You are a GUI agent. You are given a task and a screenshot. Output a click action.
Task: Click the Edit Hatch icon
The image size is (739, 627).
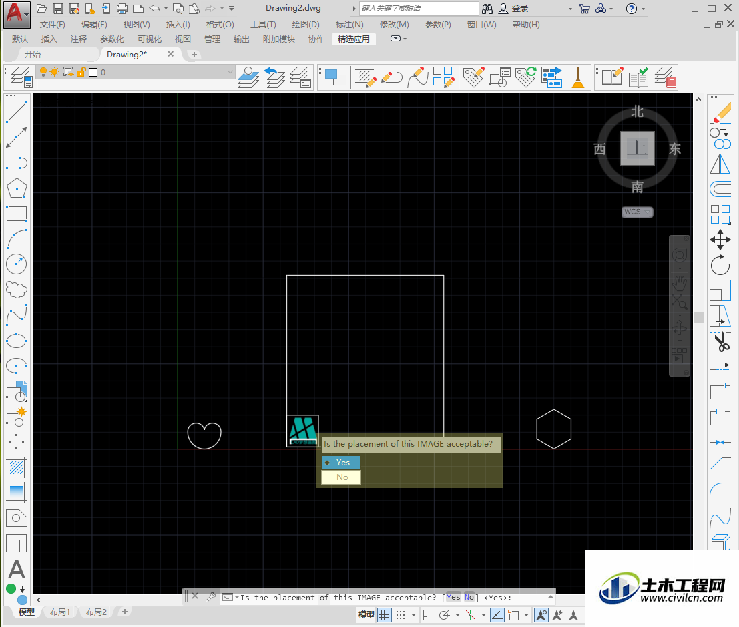[x=366, y=77]
